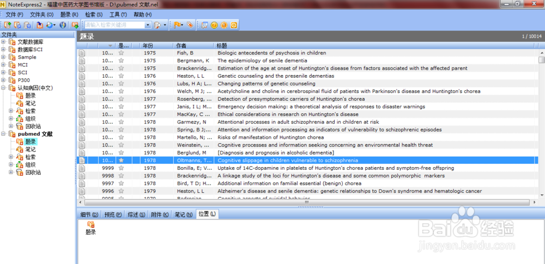Toggle star for Fish, B record
Image resolution: width=545 pixels, height=264 pixels.
pos(121,53)
